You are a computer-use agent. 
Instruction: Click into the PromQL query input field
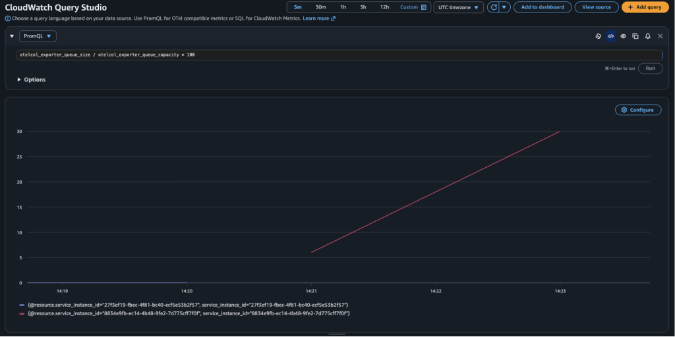click(339, 55)
